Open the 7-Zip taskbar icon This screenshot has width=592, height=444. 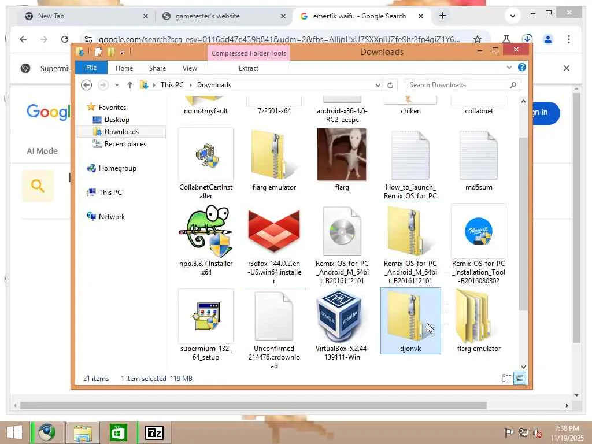coord(154,432)
